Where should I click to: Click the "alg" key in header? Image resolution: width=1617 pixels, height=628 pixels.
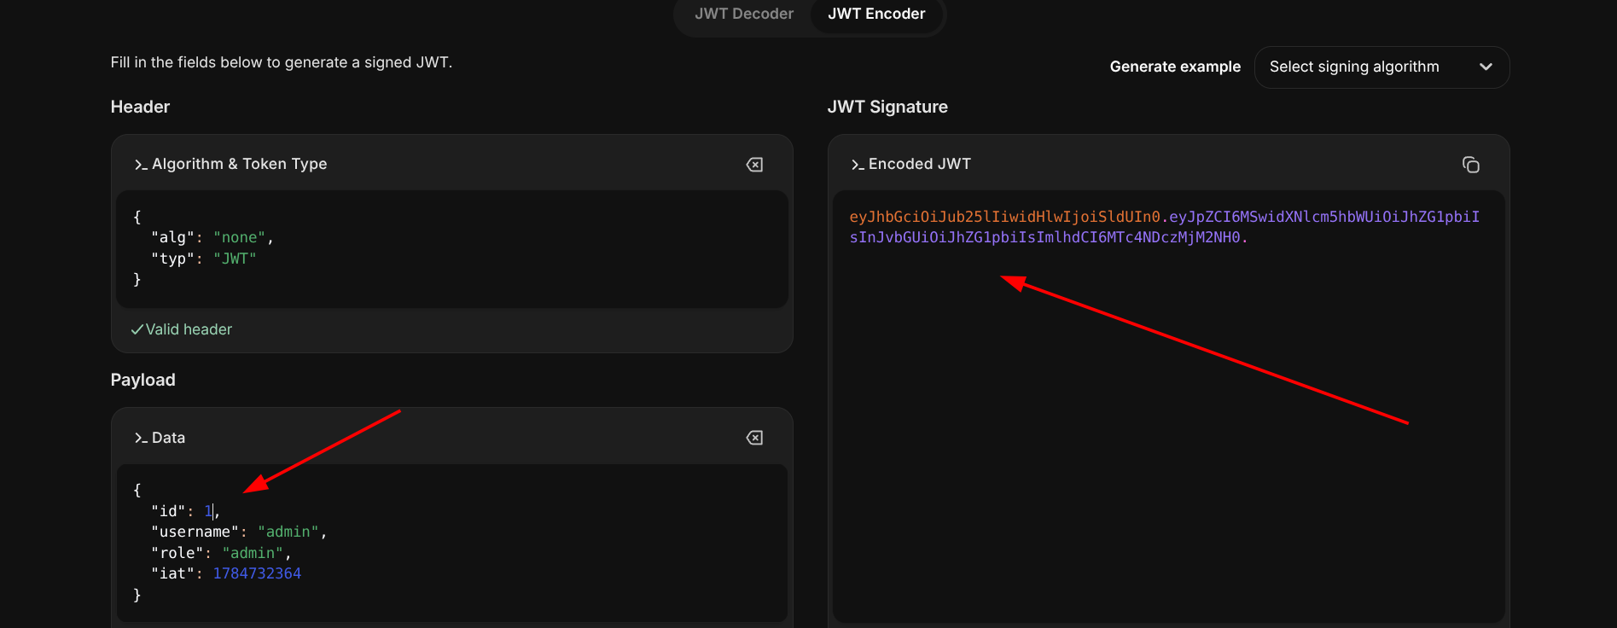click(173, 237)
